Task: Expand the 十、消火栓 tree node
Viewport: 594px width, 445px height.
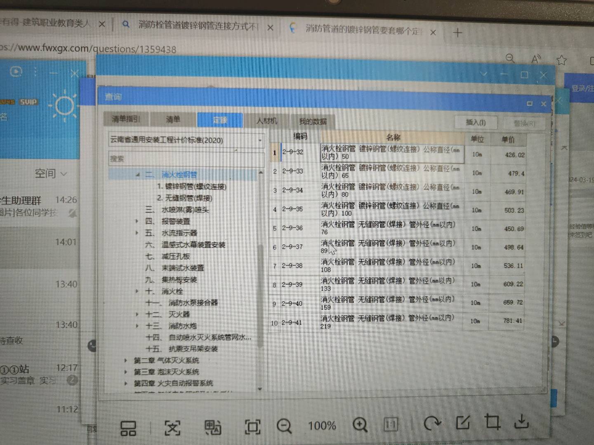Action: click(137, 291)
